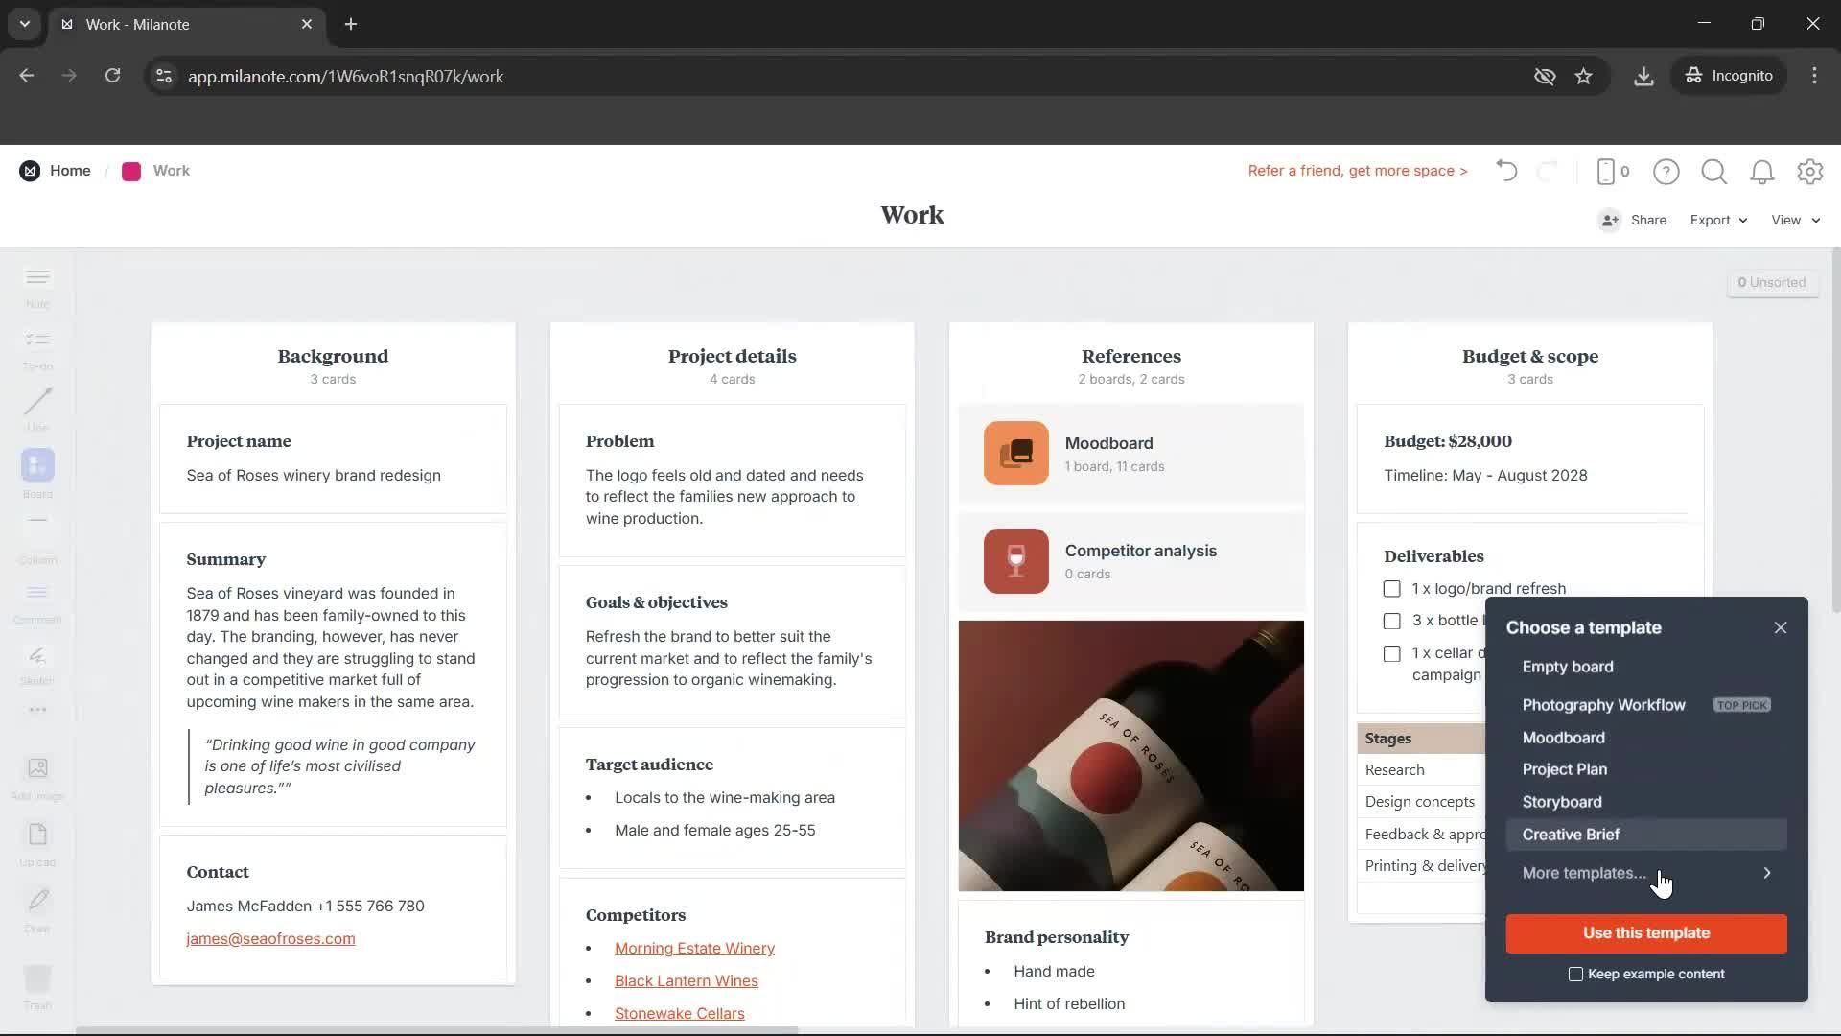Select the Sketch tool
1841x1036 pixels.
click(x=36, y=662)
